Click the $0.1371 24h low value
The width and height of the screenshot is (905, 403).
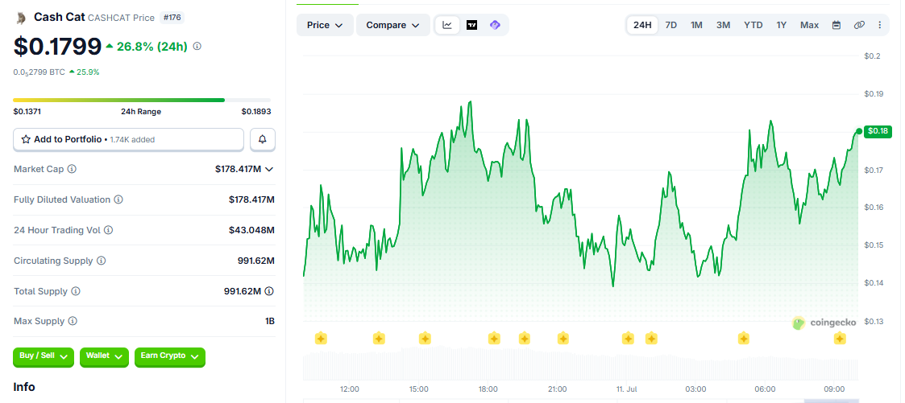click(x=27, y=112)
